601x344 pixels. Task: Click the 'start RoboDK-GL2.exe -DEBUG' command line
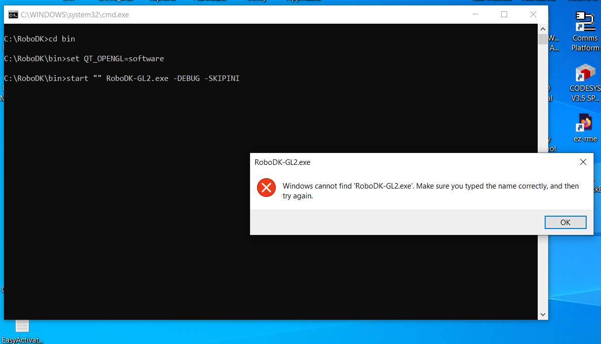[122, 78]
